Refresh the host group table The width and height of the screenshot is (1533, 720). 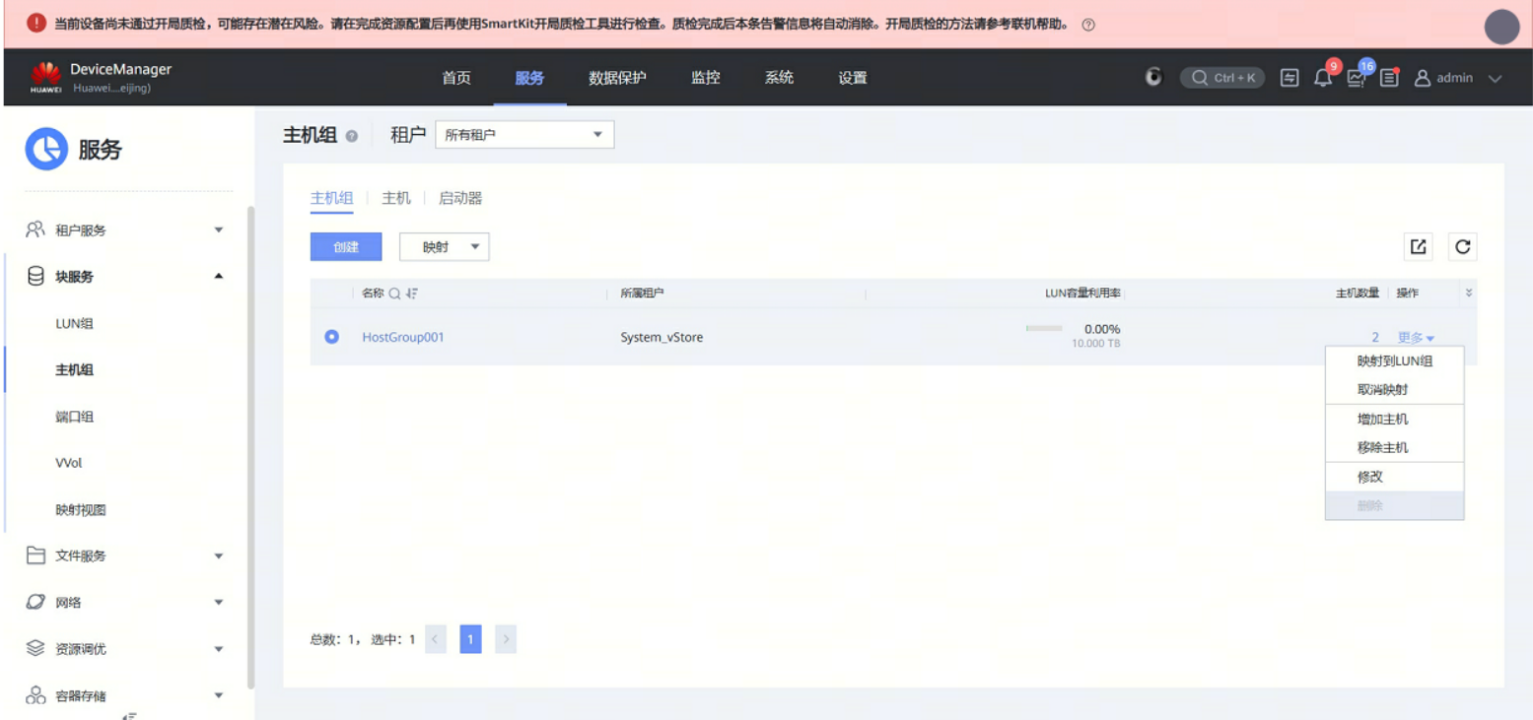point(1463,247)
